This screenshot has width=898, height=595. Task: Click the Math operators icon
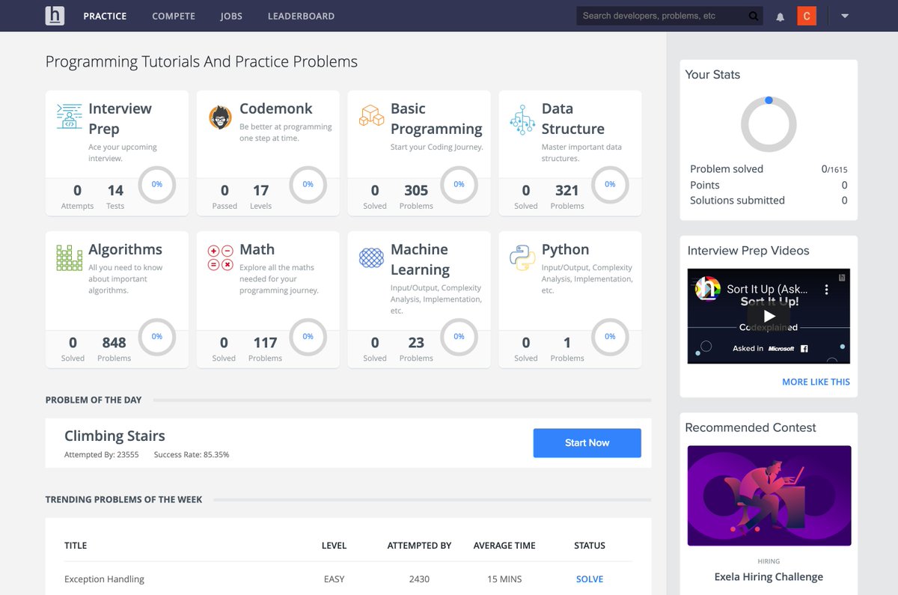click(220, 257)
